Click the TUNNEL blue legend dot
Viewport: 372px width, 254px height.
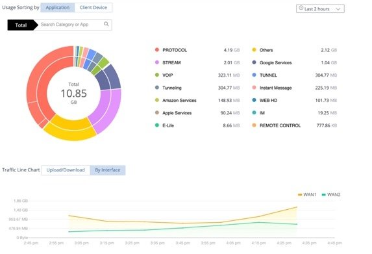(254, 75)
